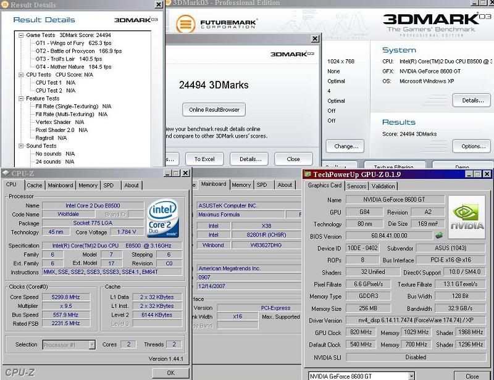Viewport: 494px width, 380px height.
Task: Select the Ragtroll row
Action: [51, 138]
